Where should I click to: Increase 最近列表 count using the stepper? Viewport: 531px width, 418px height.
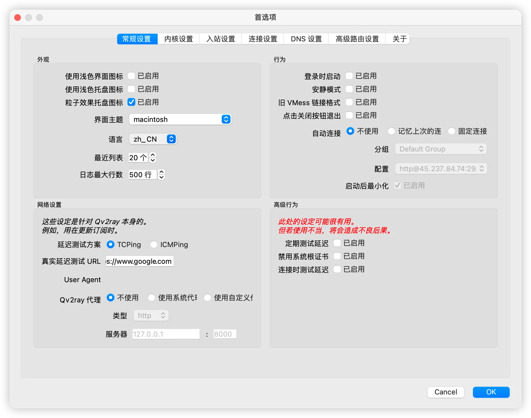click(x=153, y=155)
